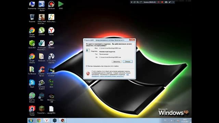Select Grand Theft Auto San Andreas shortcut
Screen dimensions: 219x123
point(42,19)
